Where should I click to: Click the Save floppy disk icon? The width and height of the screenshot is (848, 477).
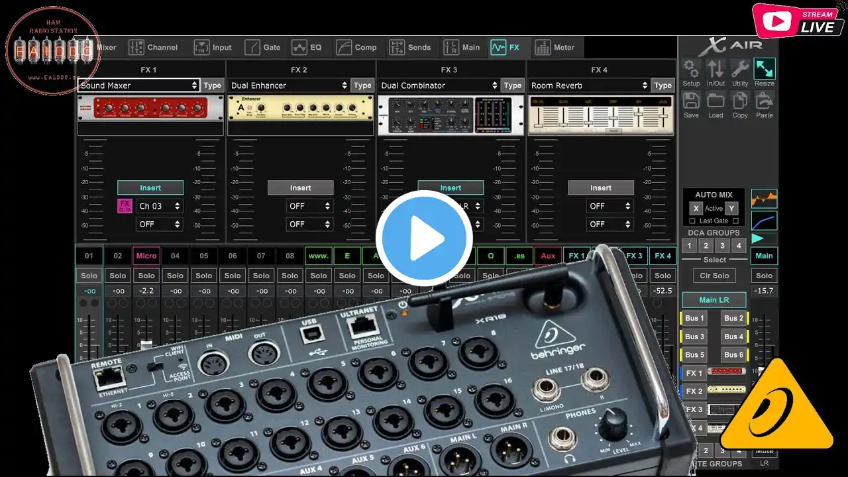[691, 101]
